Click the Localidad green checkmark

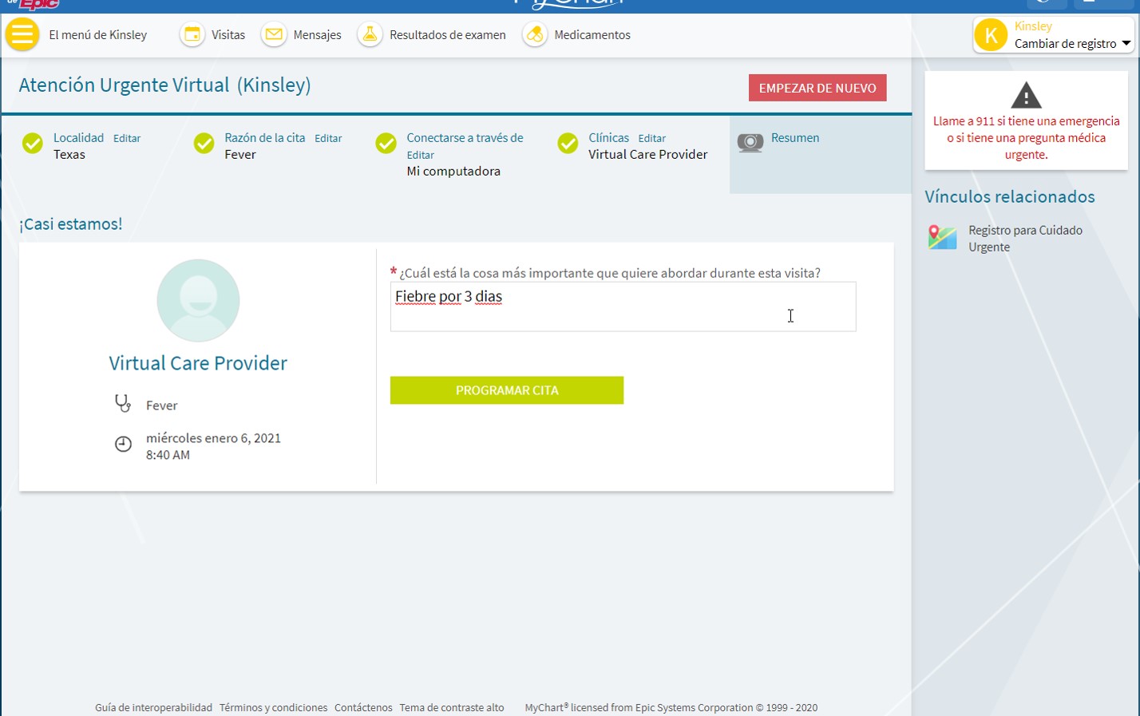33,144
